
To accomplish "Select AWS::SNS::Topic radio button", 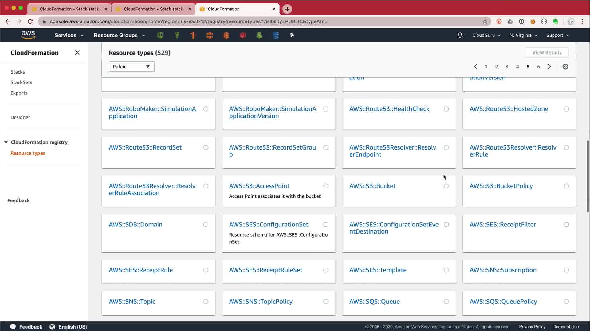I will (x=206, y=302).
